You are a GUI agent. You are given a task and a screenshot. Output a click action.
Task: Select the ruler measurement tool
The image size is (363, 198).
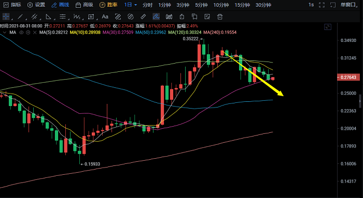tap(143, 17)
